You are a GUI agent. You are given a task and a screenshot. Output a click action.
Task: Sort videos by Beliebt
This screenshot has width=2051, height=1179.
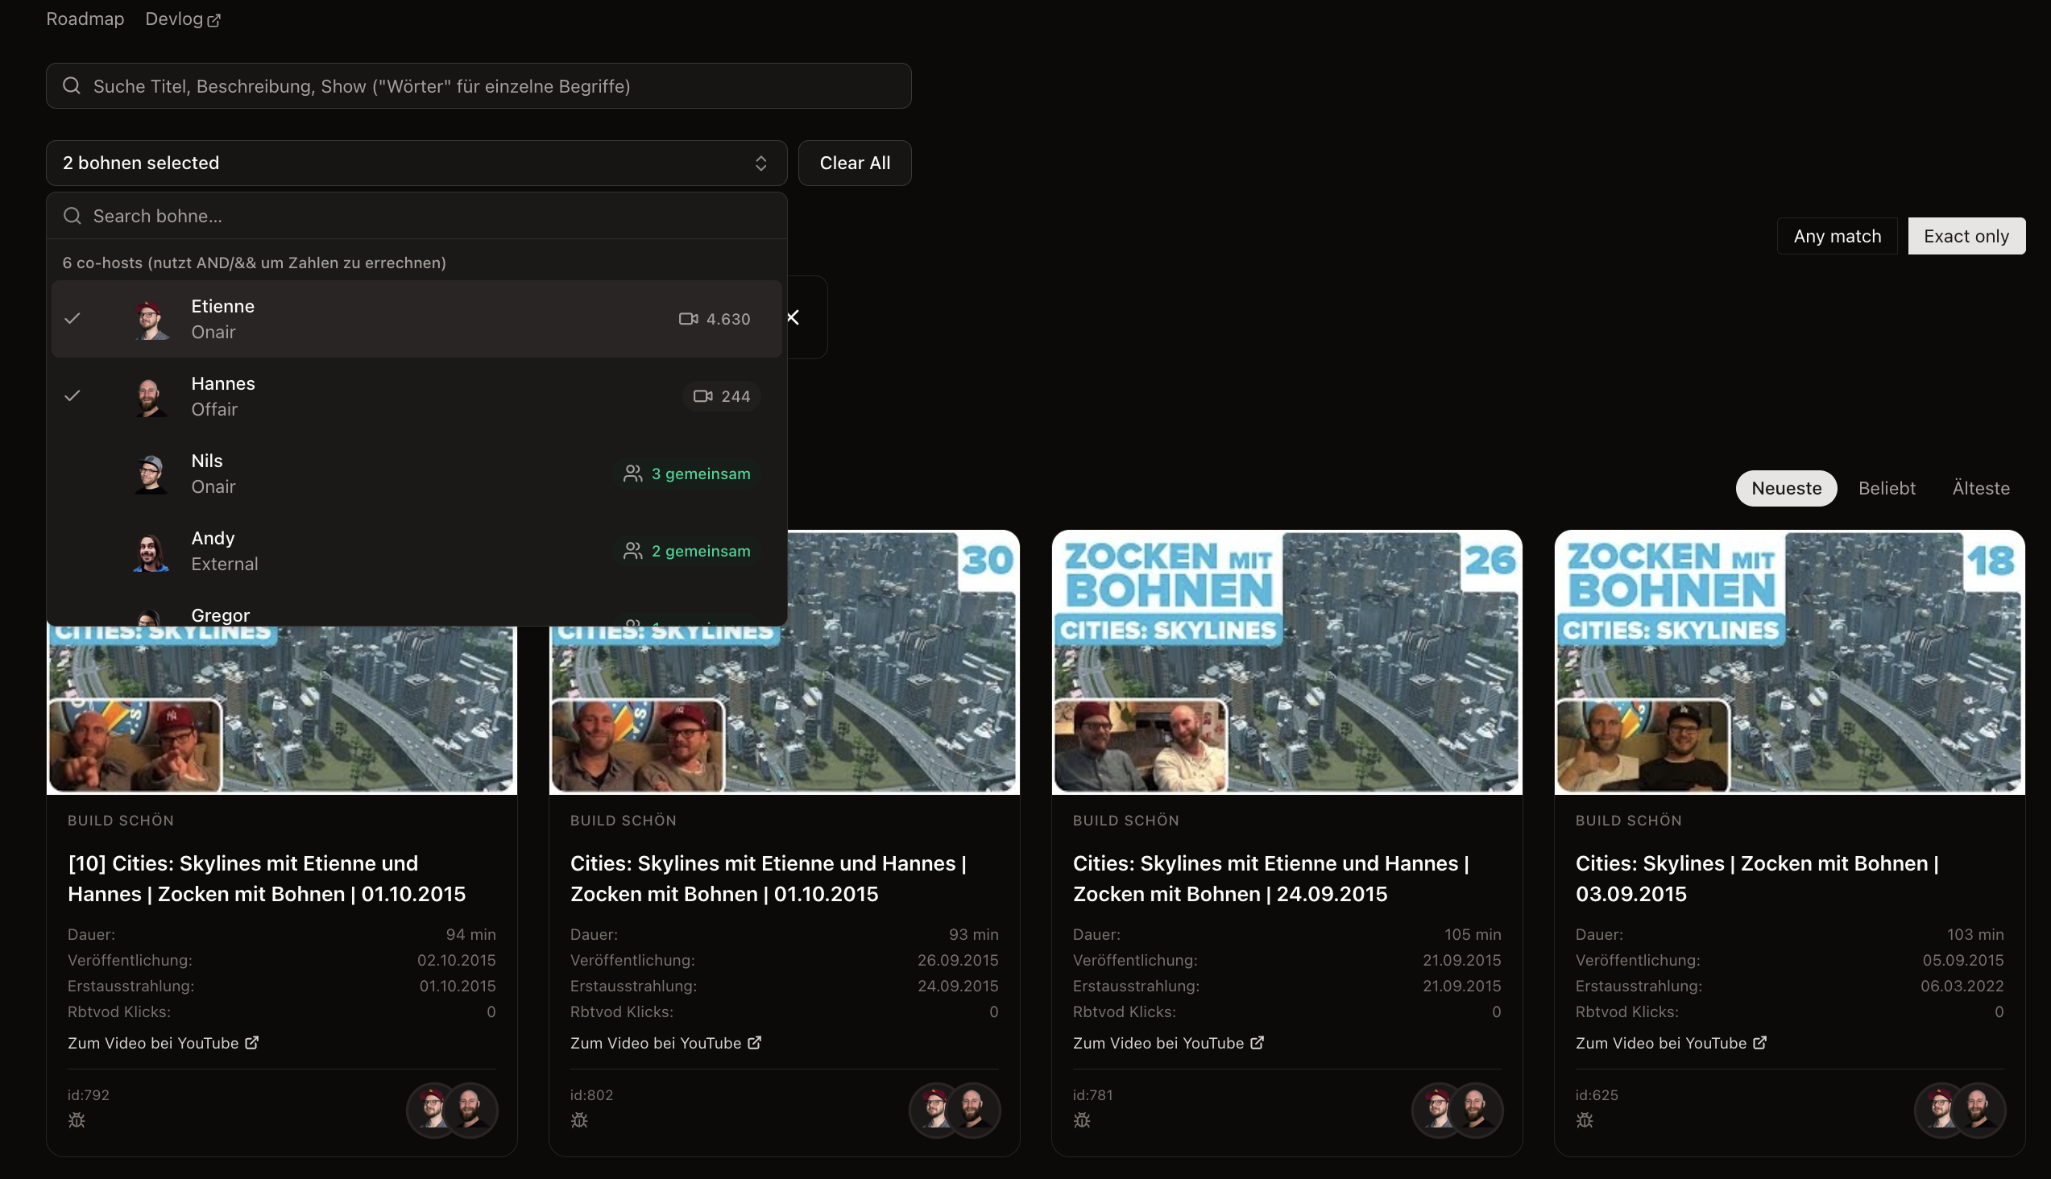1887,488
